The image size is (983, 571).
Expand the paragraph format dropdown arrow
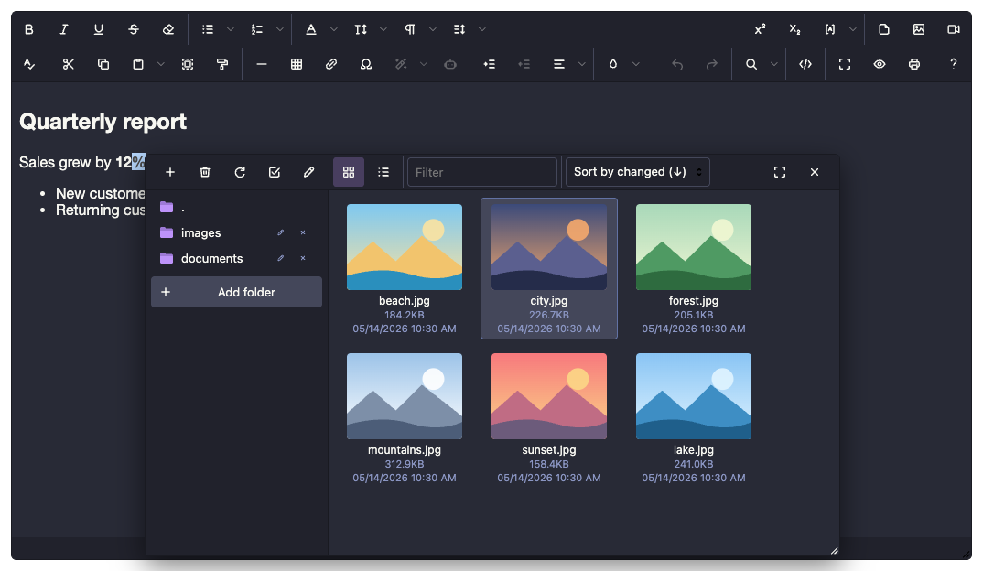(433, 29)
